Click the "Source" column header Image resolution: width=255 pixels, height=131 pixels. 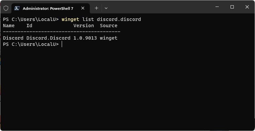pyautogui.click(x=109, y=26)
